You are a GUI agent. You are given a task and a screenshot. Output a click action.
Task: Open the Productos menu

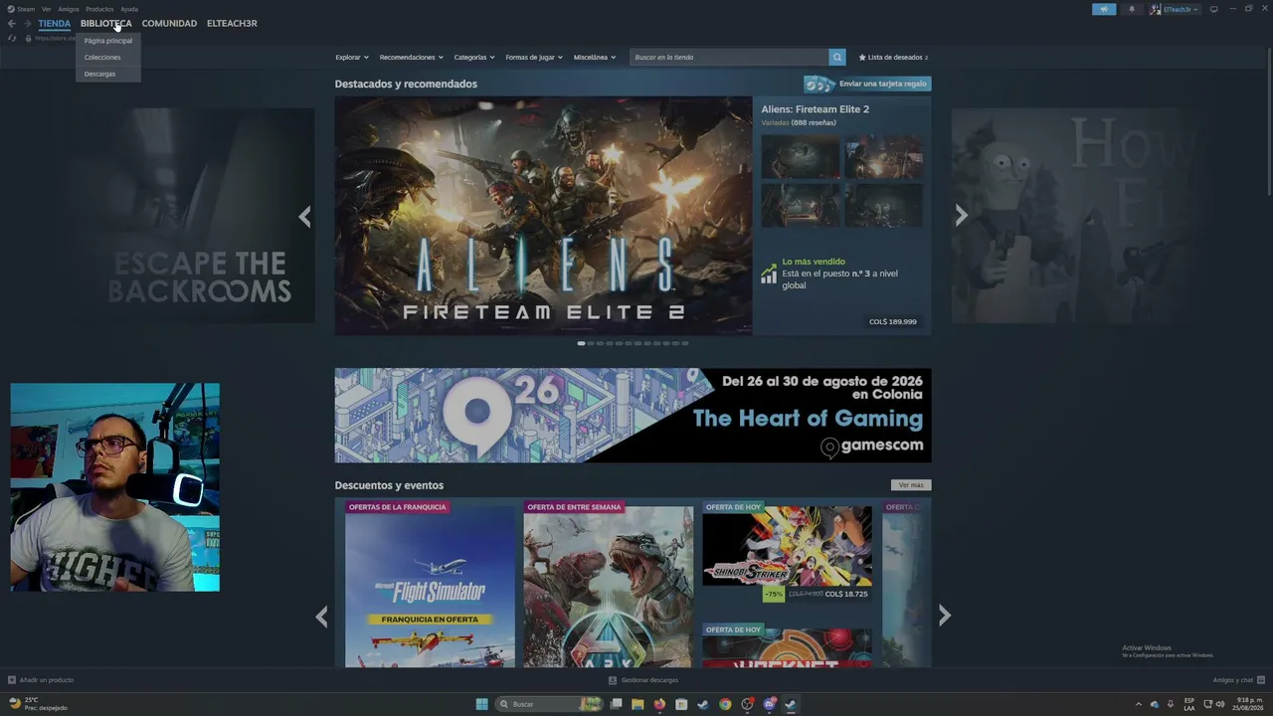point(99,9)
